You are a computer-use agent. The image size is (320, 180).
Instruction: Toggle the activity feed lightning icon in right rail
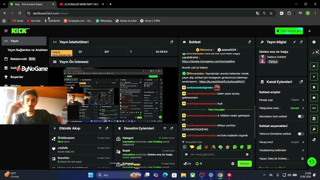tap(314, 77)
